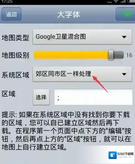Screen dimensions: 135x164
Task: Click the yellow filled portion of the level slider
Action: coord(71,55)
